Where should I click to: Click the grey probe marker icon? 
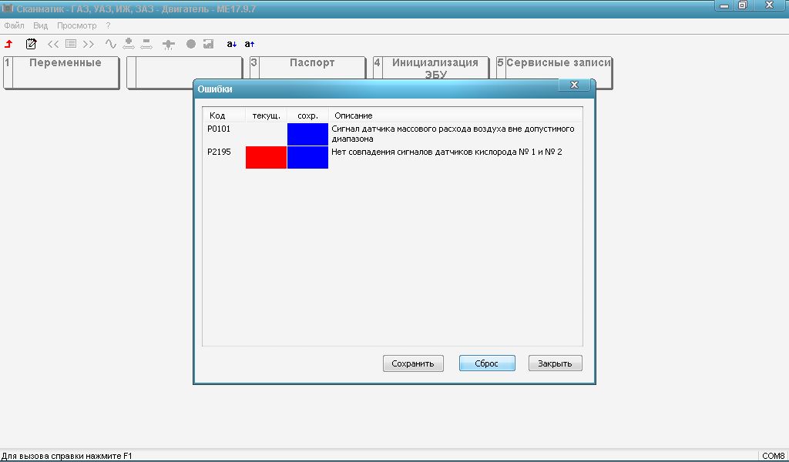[169, 45]
